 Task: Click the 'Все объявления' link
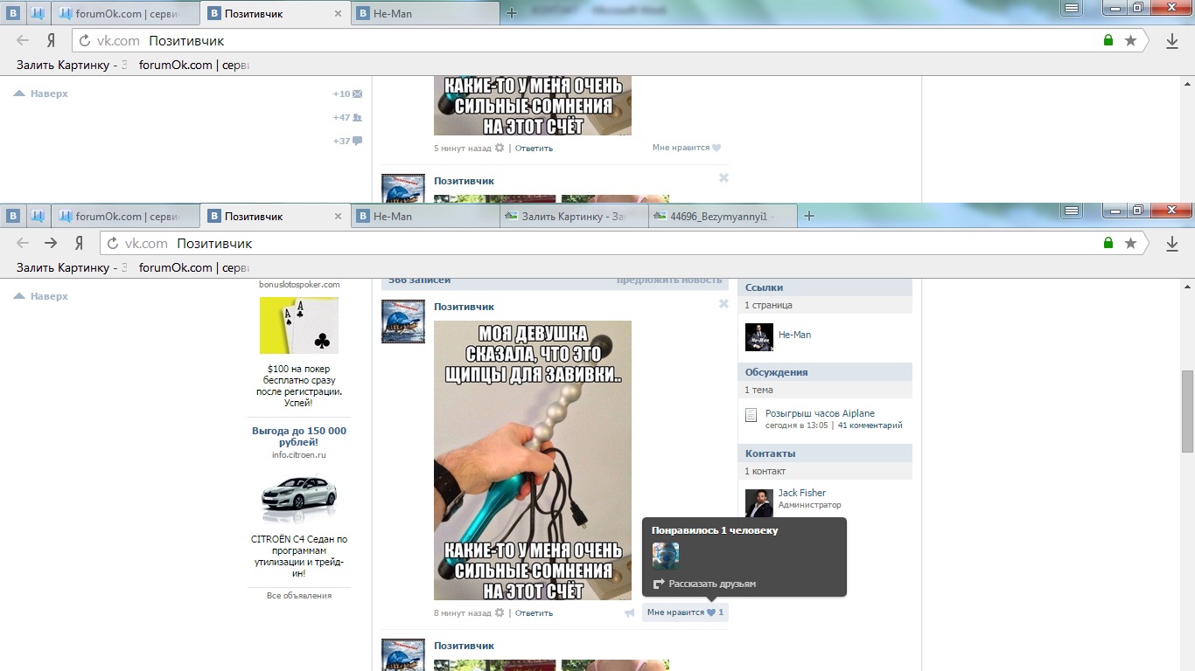tap(299, 596)
